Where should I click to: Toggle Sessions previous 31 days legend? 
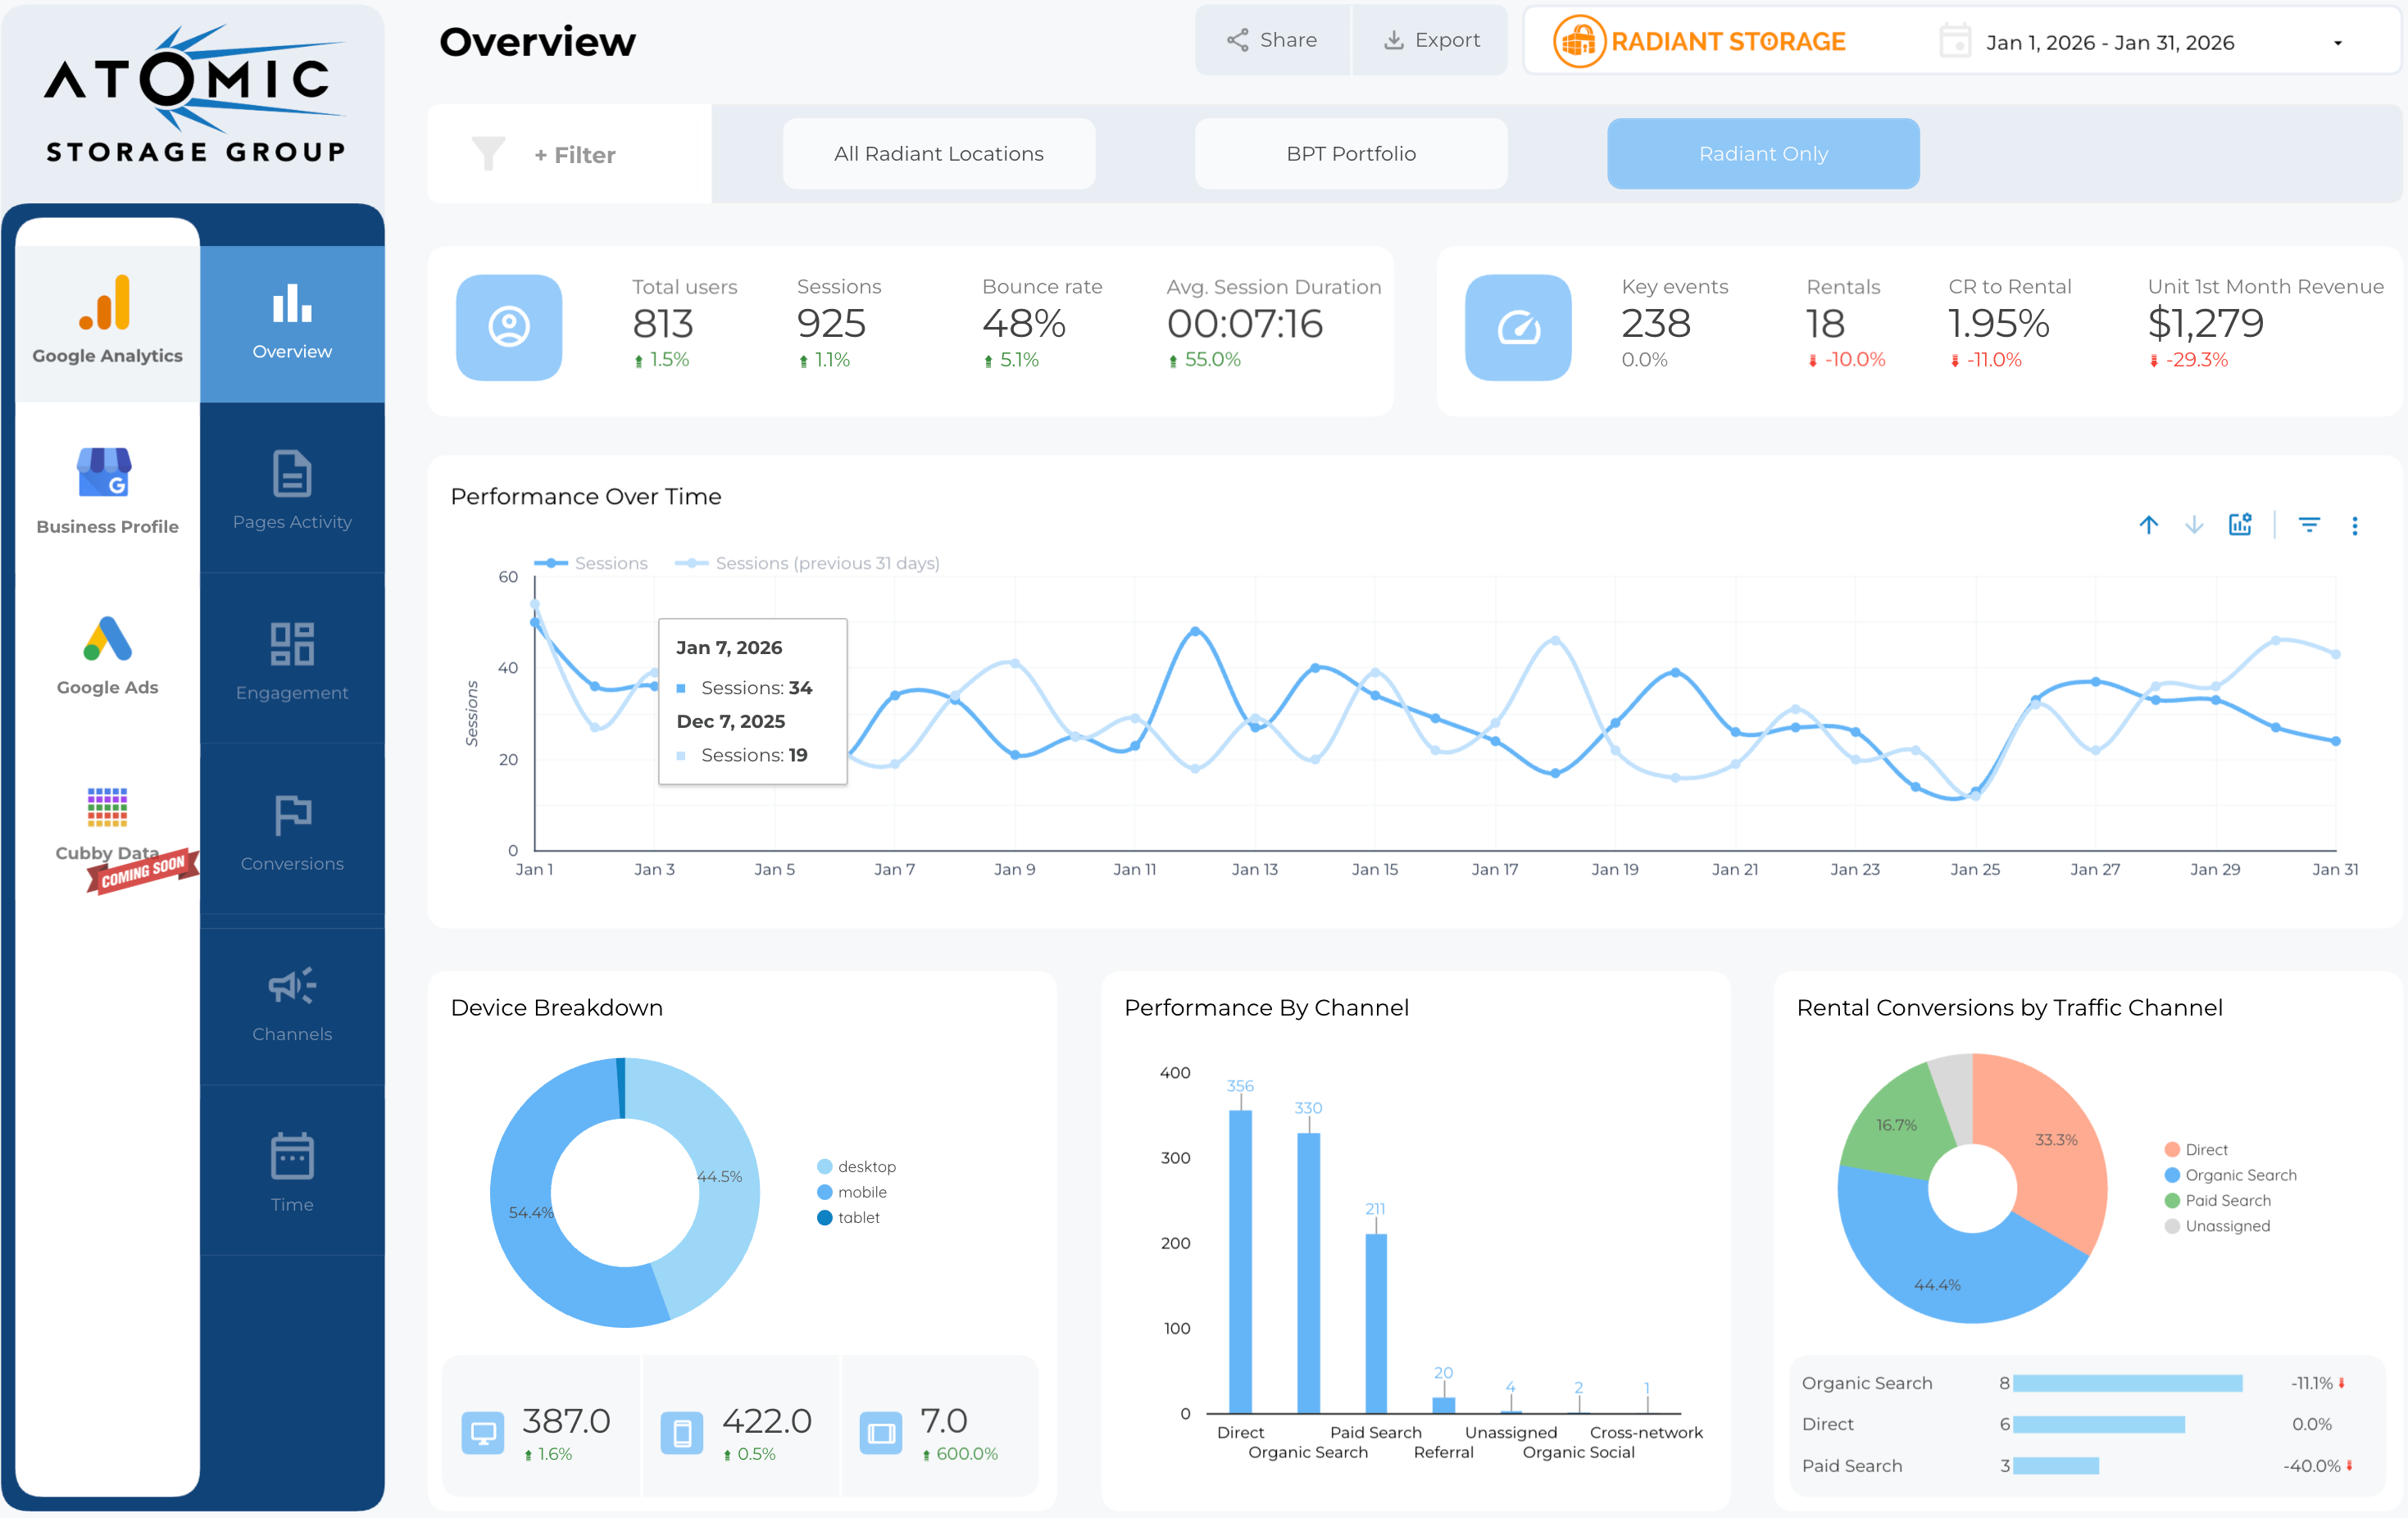826,563
